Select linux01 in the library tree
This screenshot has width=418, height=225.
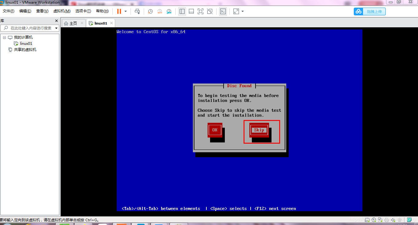click(x=26, y=44)
